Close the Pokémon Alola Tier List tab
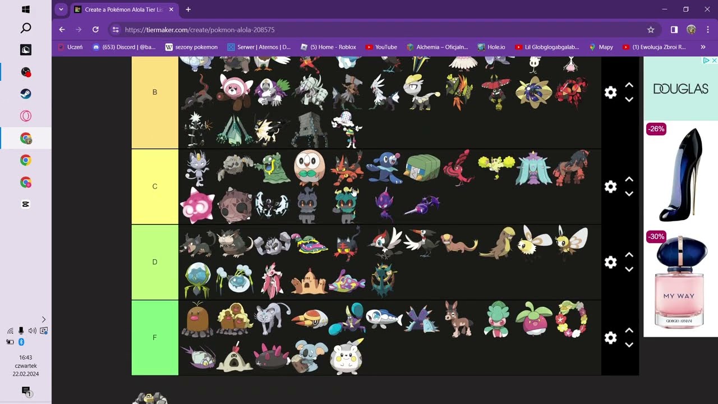 (x=171, y=10)
